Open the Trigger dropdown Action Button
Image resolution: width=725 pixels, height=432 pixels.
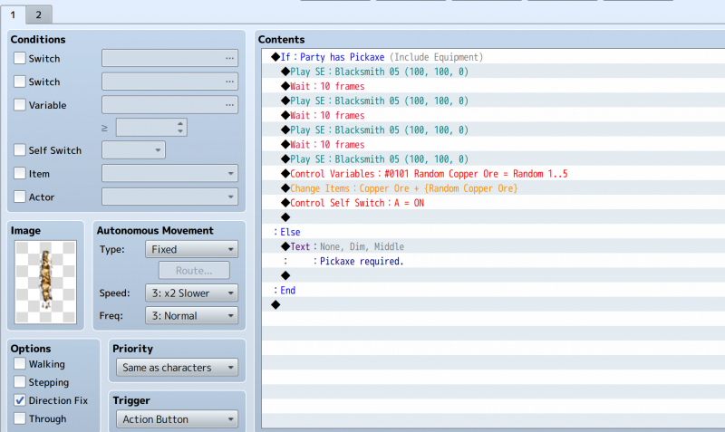tap(177, 419)
